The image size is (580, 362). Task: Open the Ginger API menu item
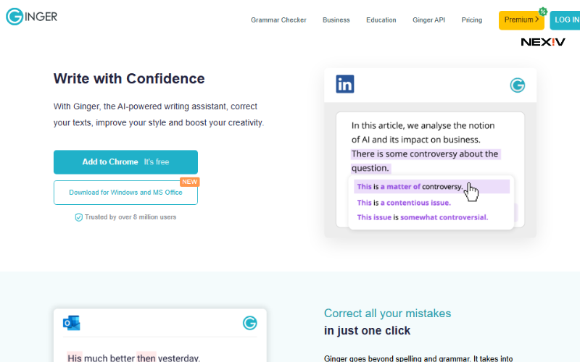tap(428, 20)
